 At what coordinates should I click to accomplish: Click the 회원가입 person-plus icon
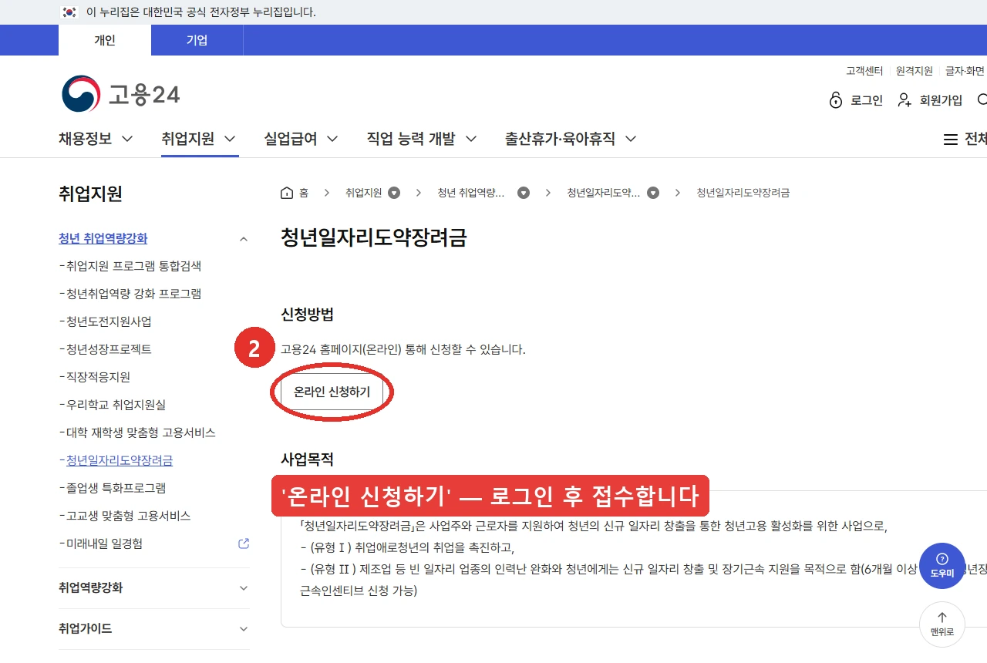point(904,100)
